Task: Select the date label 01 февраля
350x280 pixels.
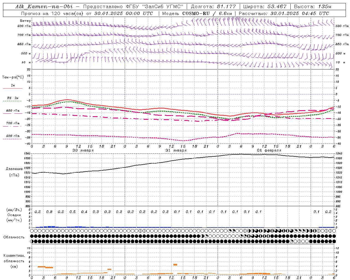Action: point(269,150)
